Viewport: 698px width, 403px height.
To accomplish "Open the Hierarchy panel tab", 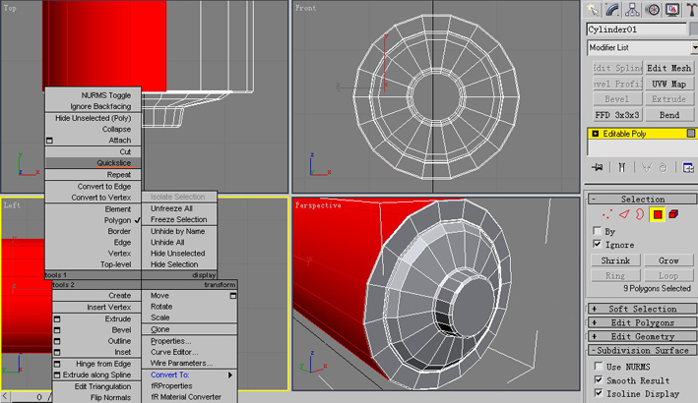I will (x=631, y=10).
